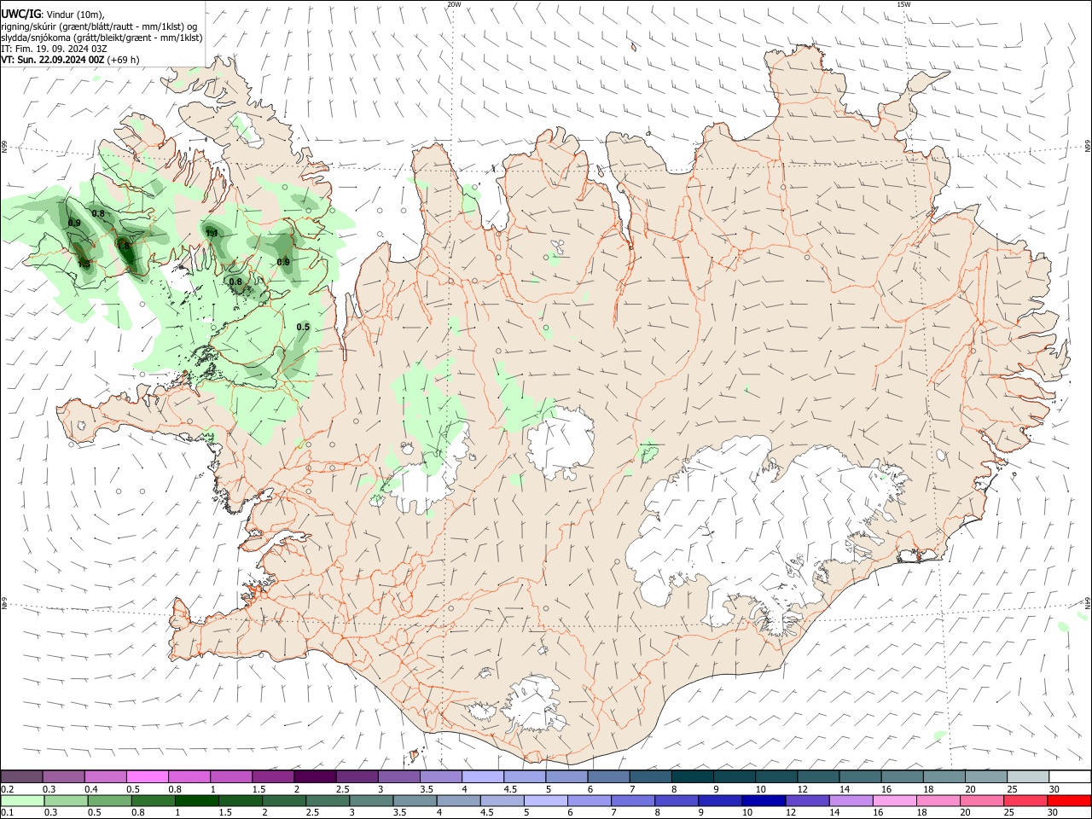This screenshot has width=1092, height=819.
Task: Click the 'slydda/snjókoma' legend description line
Action: [x=102, y=38]
